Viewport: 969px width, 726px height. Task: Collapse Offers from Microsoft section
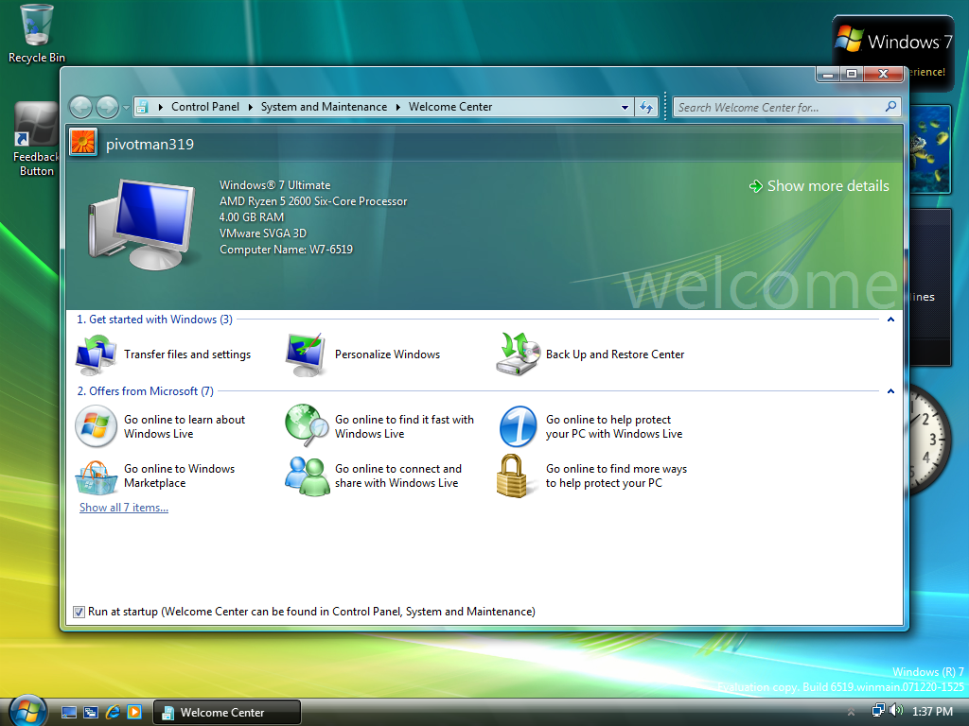click(x=890, y=390)
